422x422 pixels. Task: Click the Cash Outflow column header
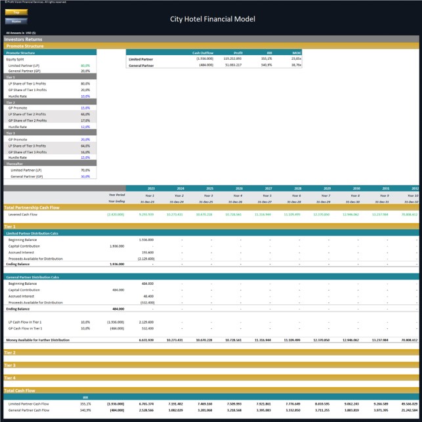[x=203, y=53]
